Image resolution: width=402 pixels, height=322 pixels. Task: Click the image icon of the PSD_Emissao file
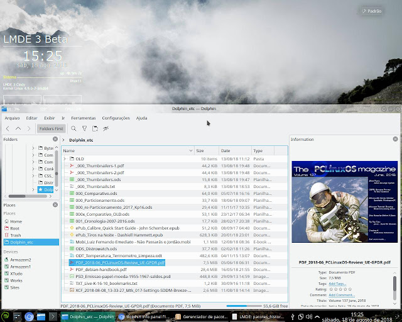(72, 276)
